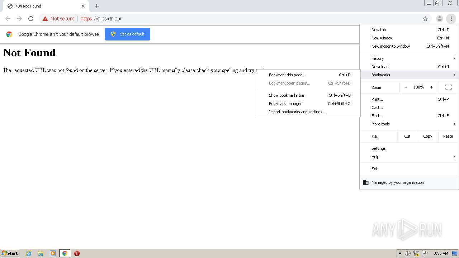This screenshot has width=459, height=258.
Task: Click the action center flag icon
Action: pyautogui.click(x=425, y=253)
